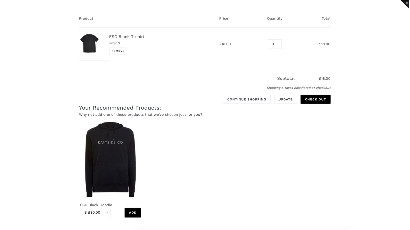Click the black t-shirt thumbnail image
The image size is (410, 230).
89,43
